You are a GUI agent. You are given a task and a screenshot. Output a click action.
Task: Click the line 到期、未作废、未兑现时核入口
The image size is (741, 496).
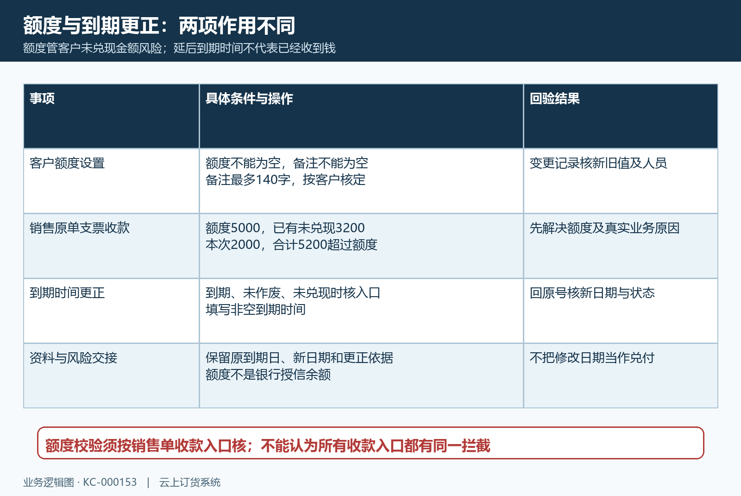coord(293,293)
